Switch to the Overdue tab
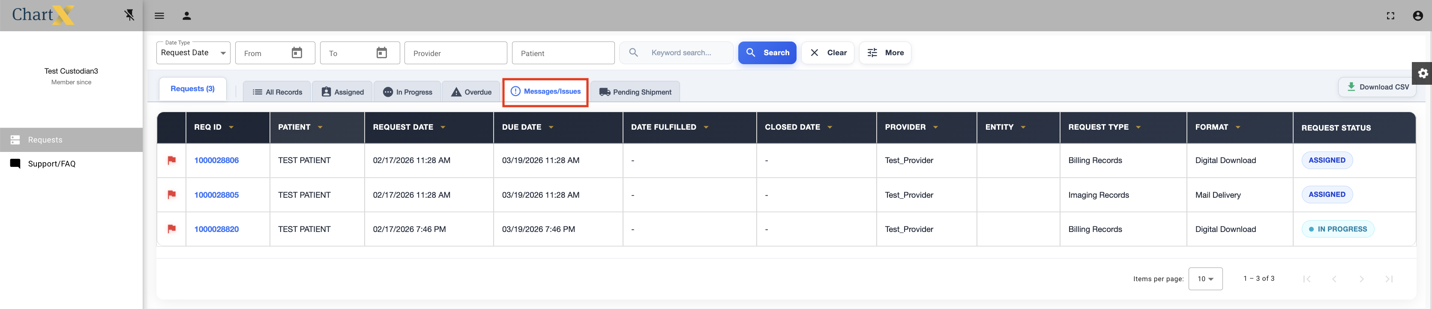This screenshot has height=309, width=1432. point(471,92)
